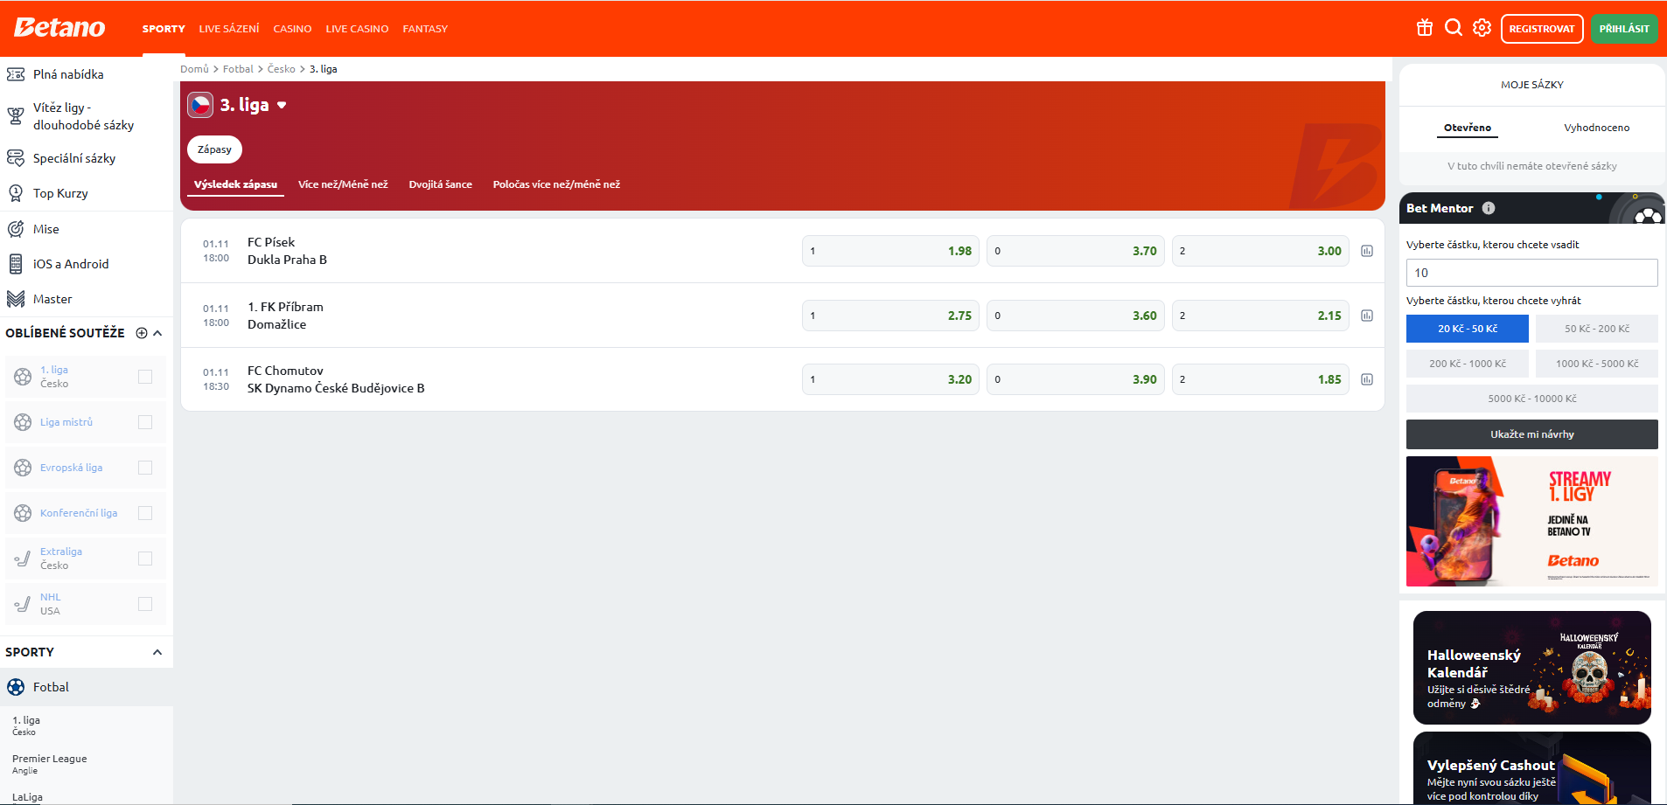Screen dimensions: 1667x805
Task: Show statistics for FC Písek match
Action: click(x=1367, y=251)
